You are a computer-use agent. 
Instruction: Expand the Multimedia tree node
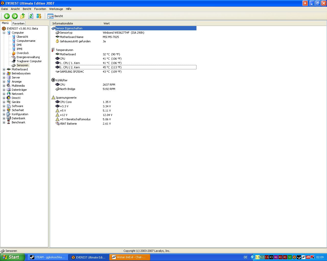[4, 86]
